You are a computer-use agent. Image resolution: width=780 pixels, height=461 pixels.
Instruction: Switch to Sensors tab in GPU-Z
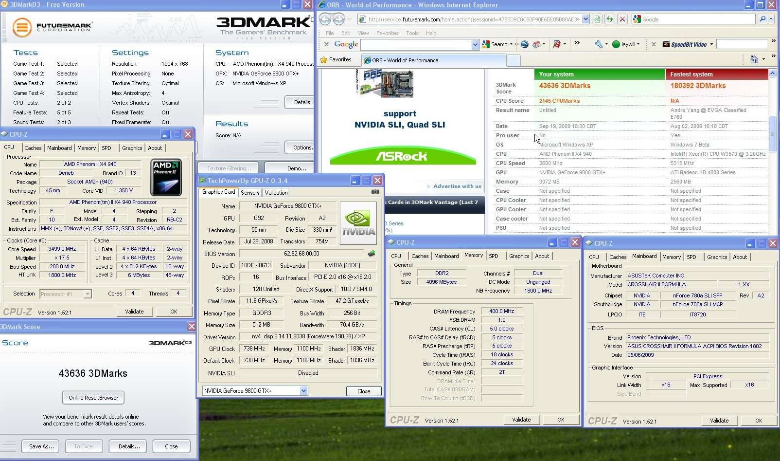click(250, 192)
